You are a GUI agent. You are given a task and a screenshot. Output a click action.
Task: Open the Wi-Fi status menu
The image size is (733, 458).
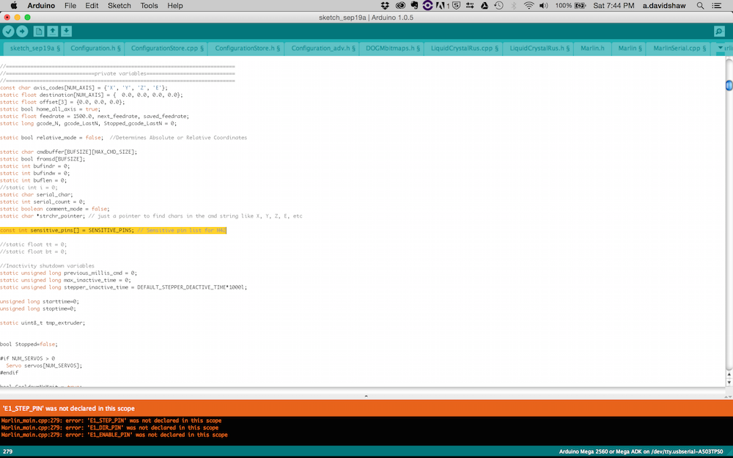528,6
